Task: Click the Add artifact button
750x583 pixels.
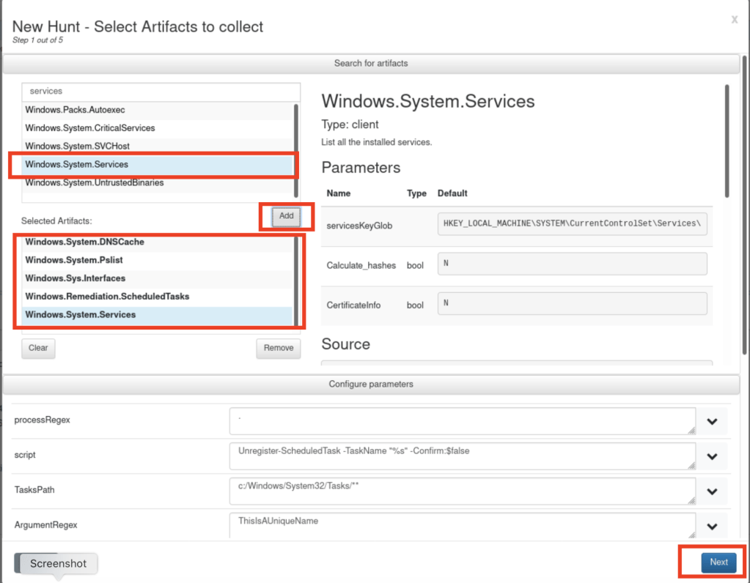Action: (286, 216)
